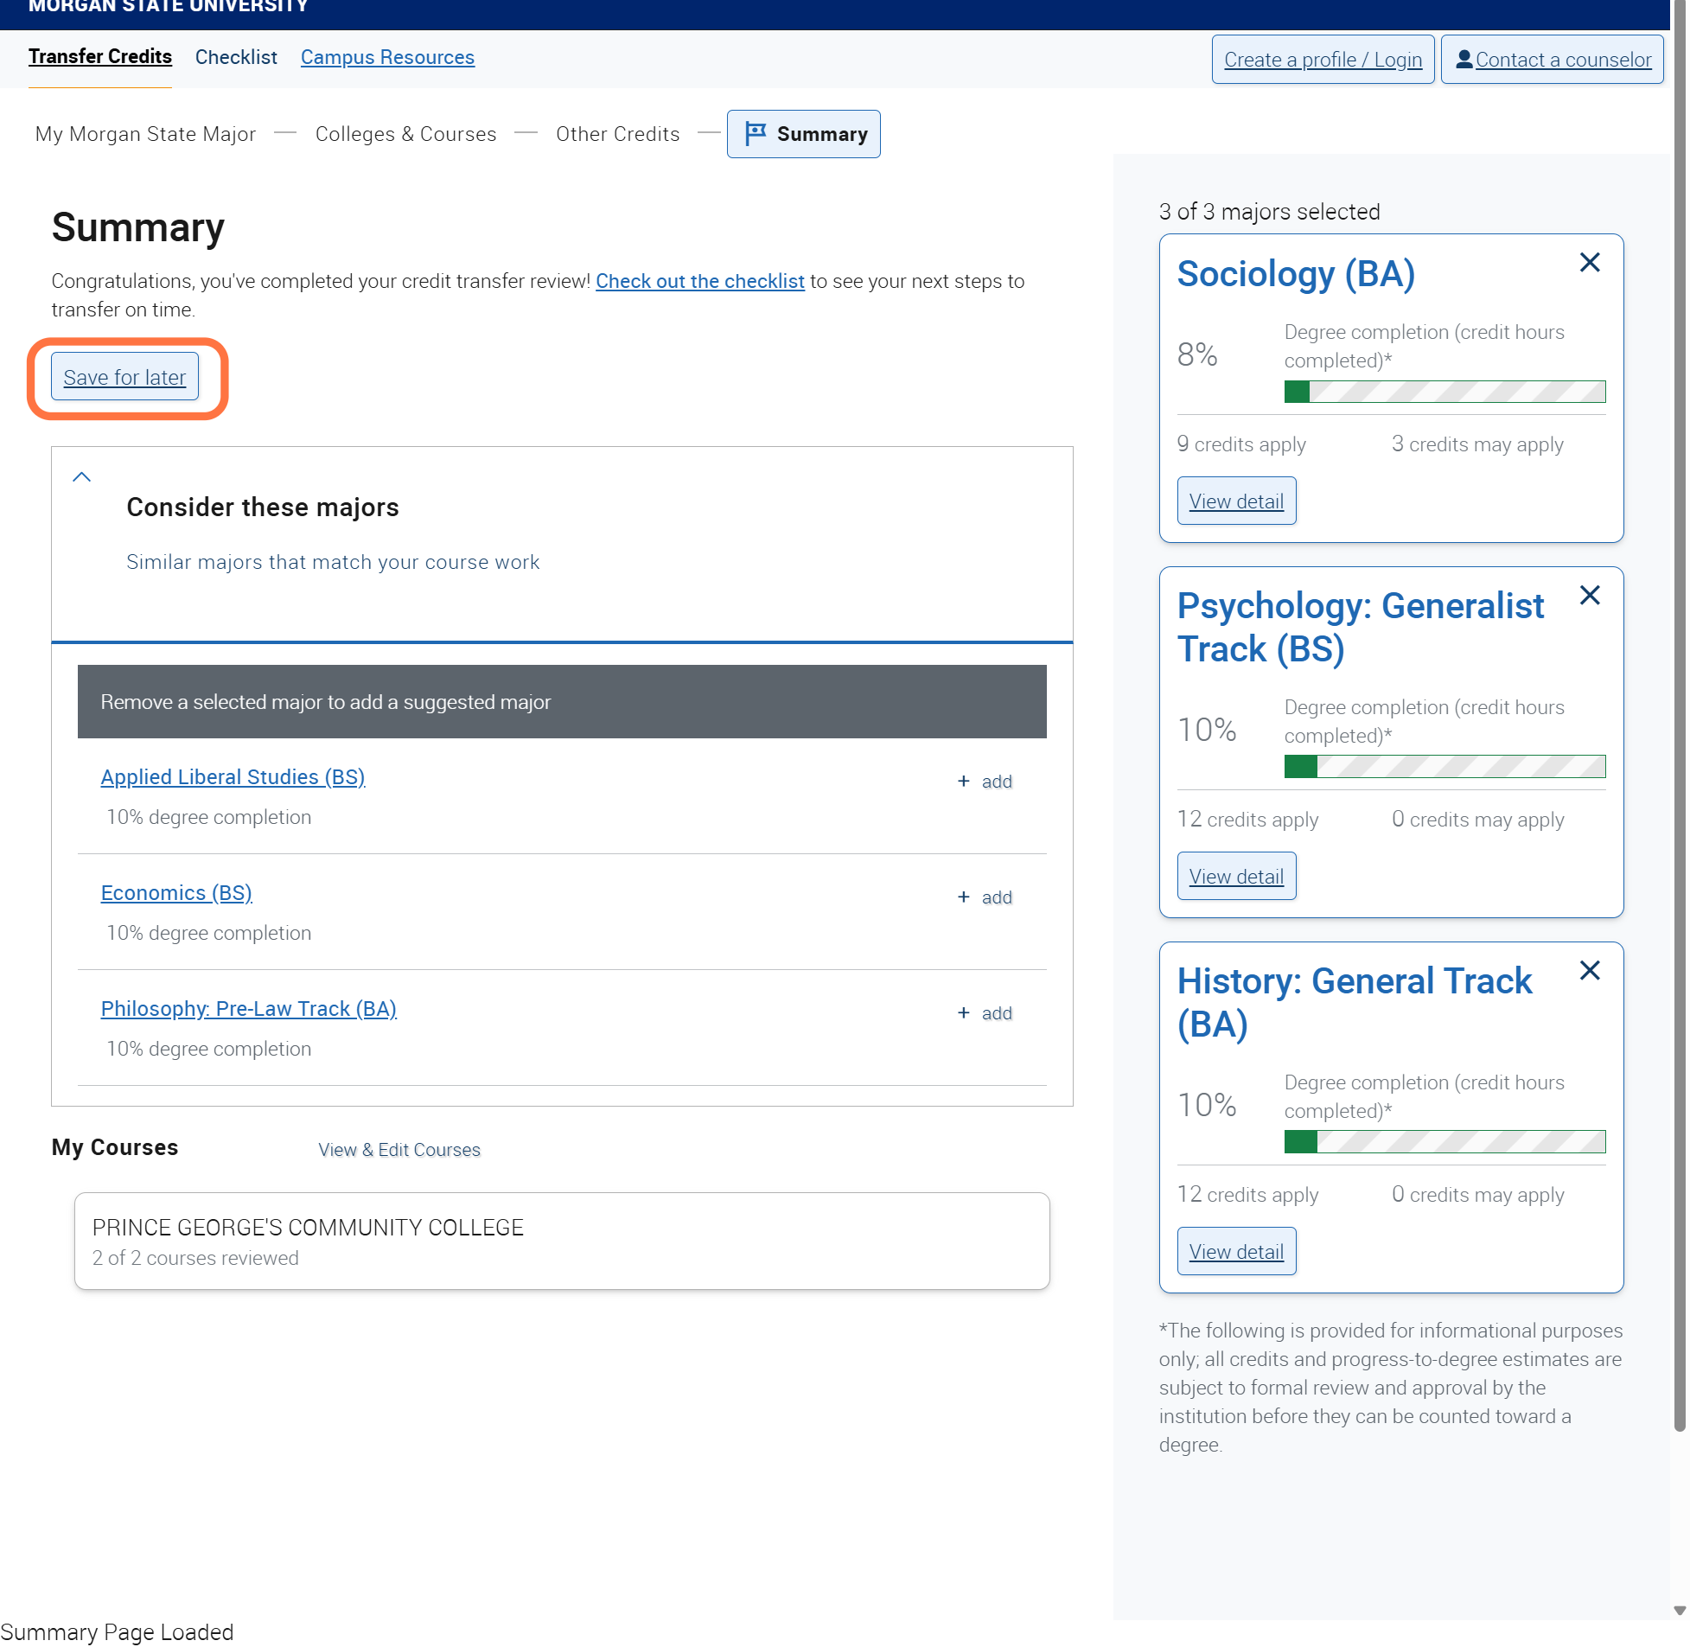Click '3 credits may apply' text
Image resolution: width=1690 pixels, height=1647 pixels.
pos(1477,444)
